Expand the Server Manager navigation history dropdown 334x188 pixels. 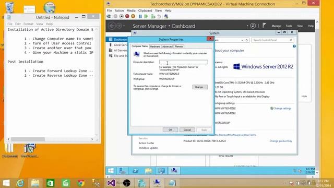[x=124, y=26]
